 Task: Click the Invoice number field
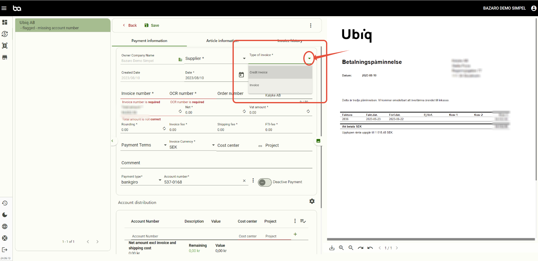pyautogui.click(x=144, y=94)
